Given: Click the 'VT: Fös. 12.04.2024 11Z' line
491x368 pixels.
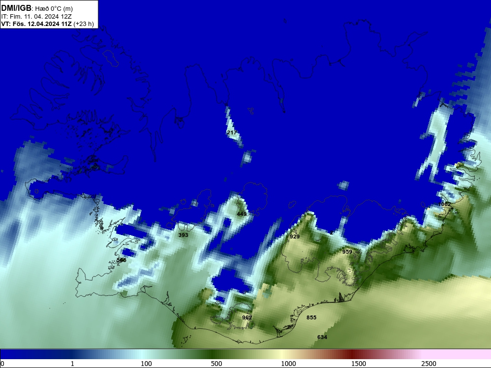Looking at the screenshot, I should point(36,24).
